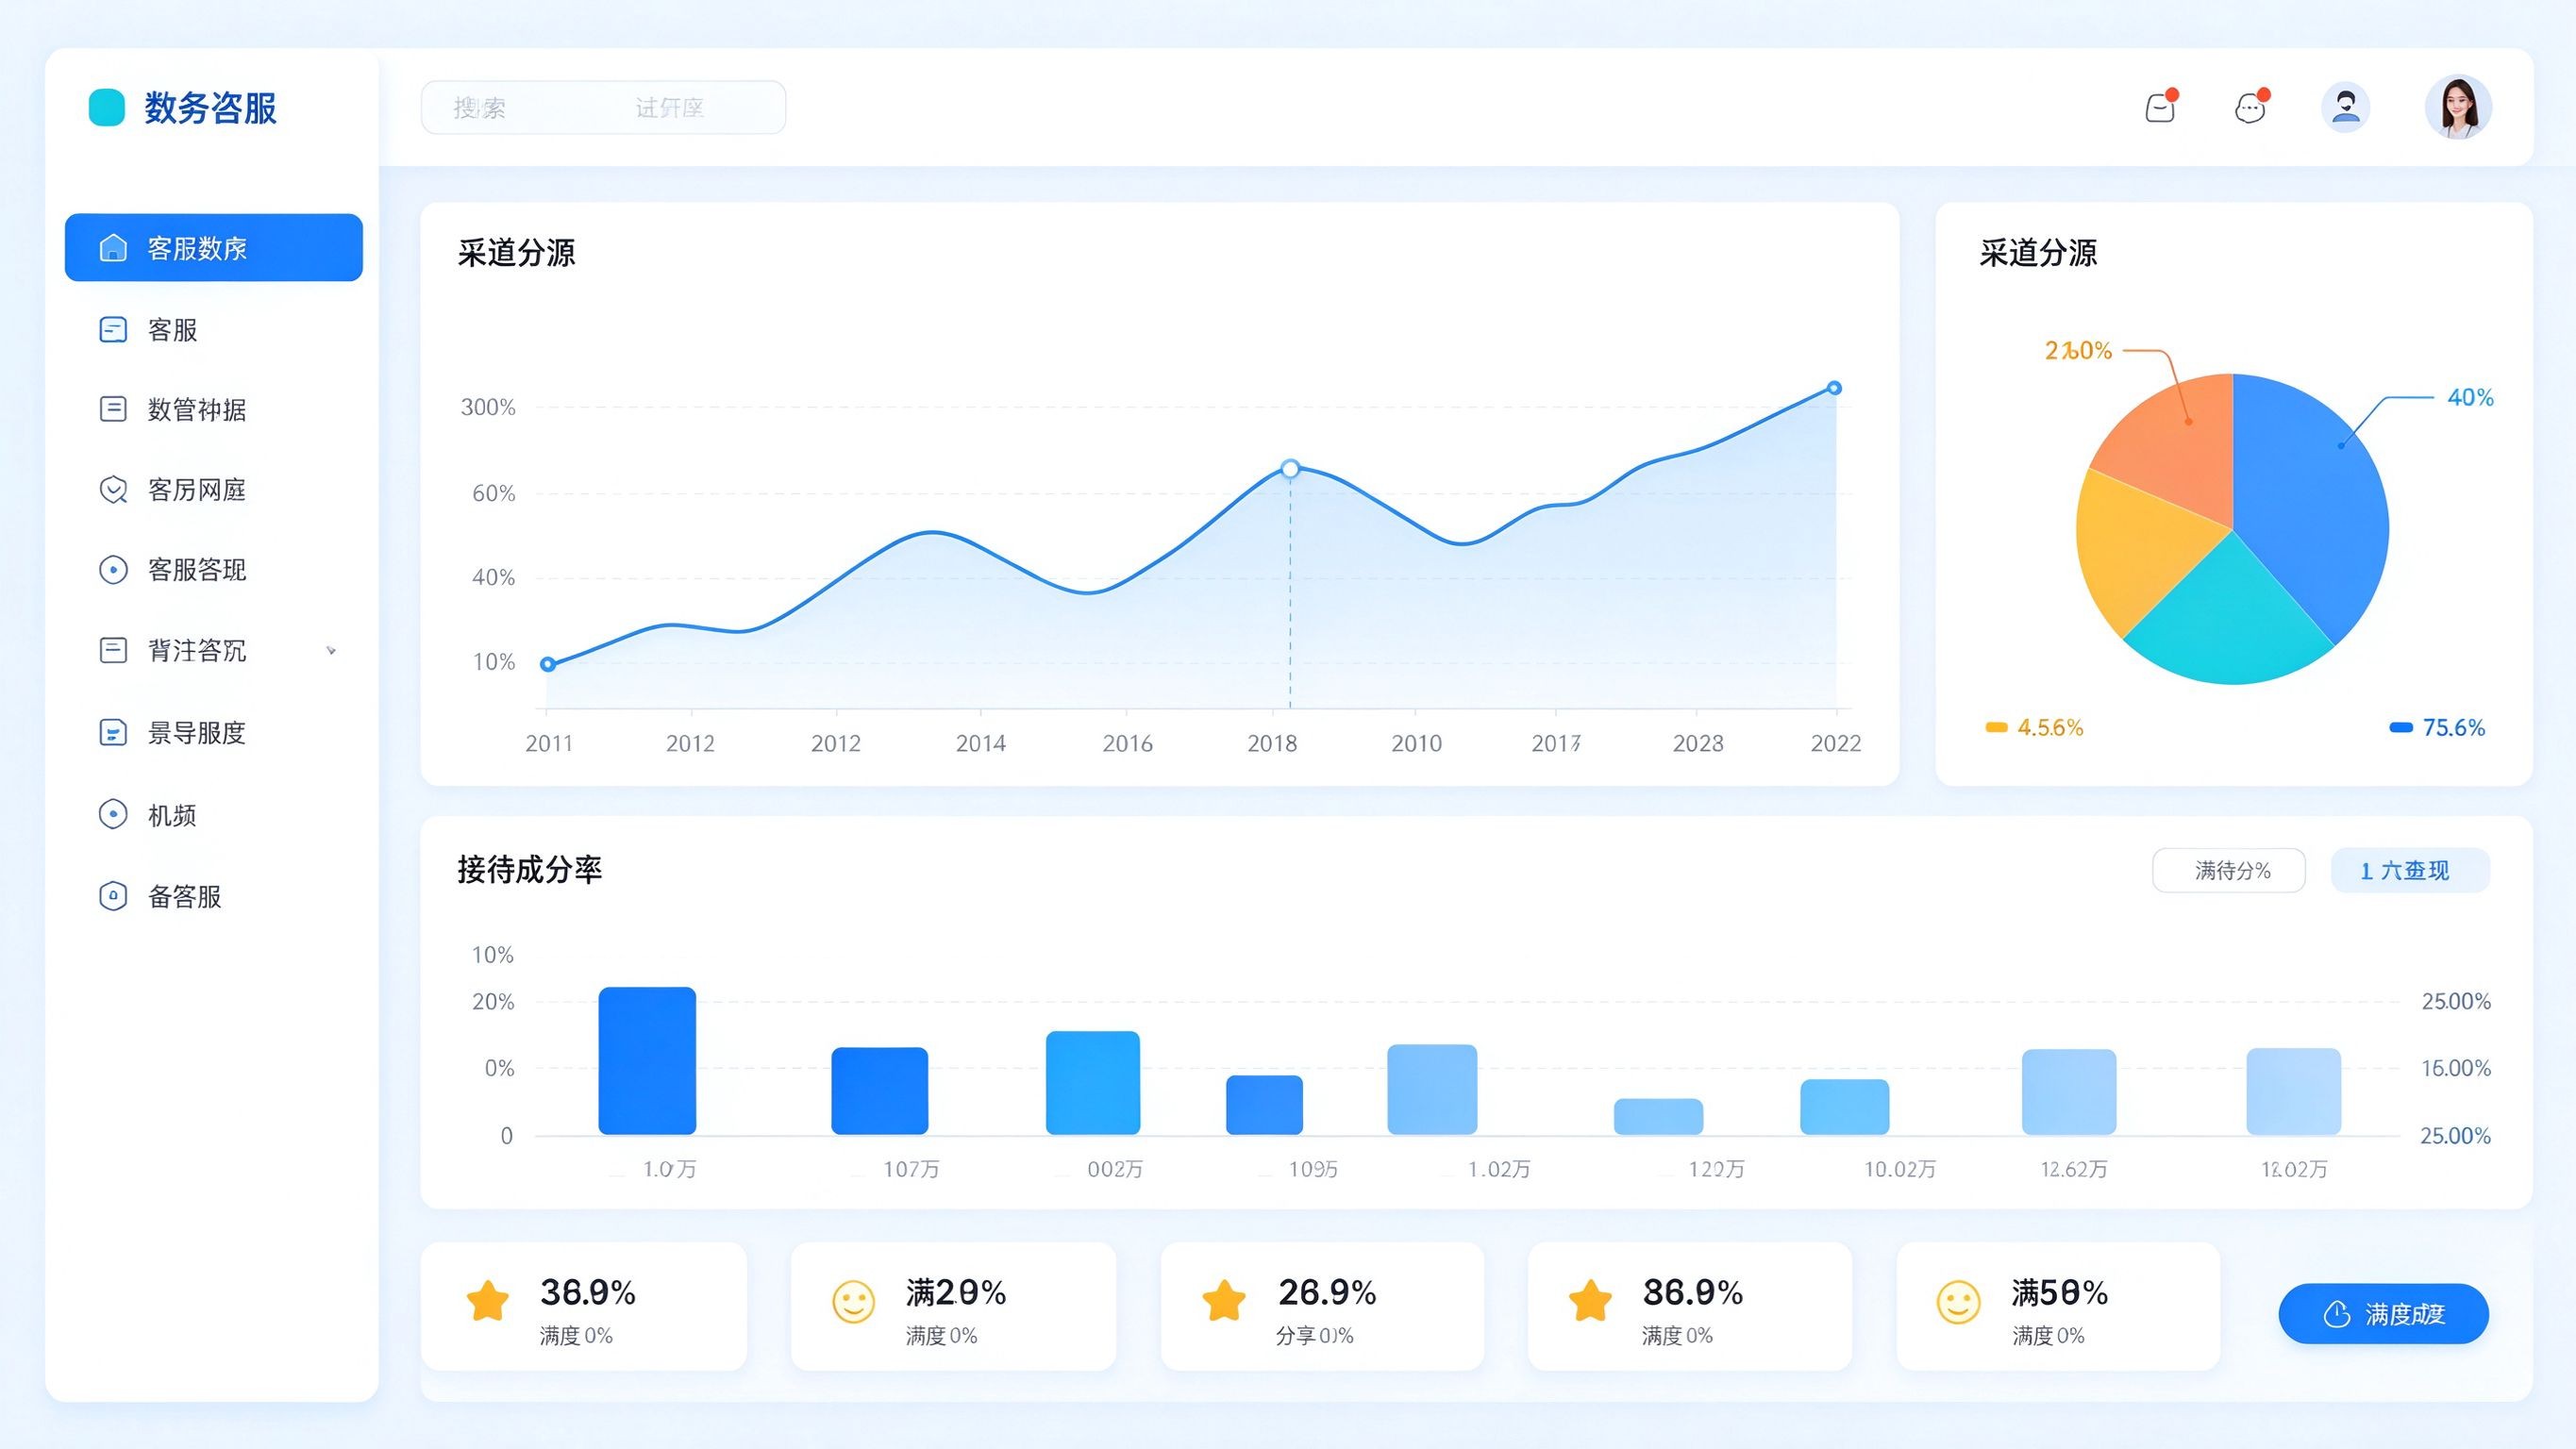Click the star icon on 26.9% card

(1224, 1301)
